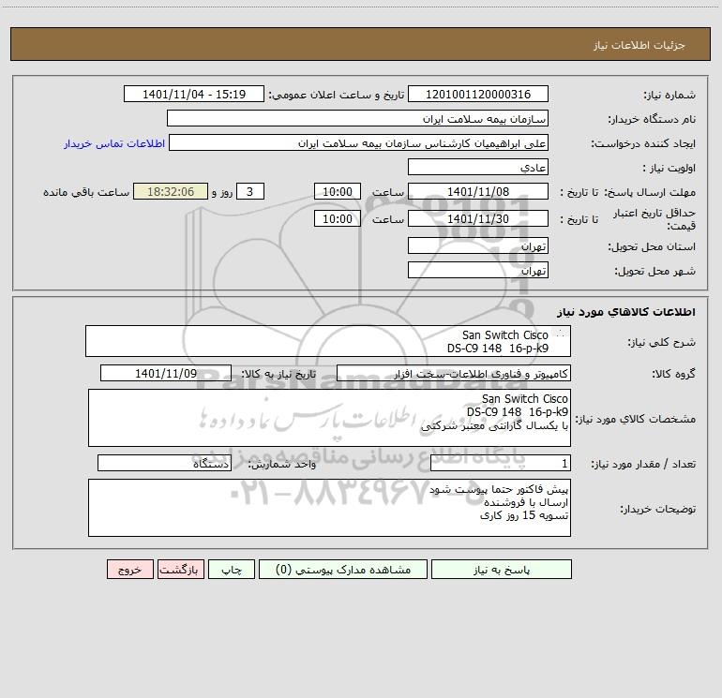Click label استان محل تحویل
Screen dimensions: 722x698
click(652, 246)
